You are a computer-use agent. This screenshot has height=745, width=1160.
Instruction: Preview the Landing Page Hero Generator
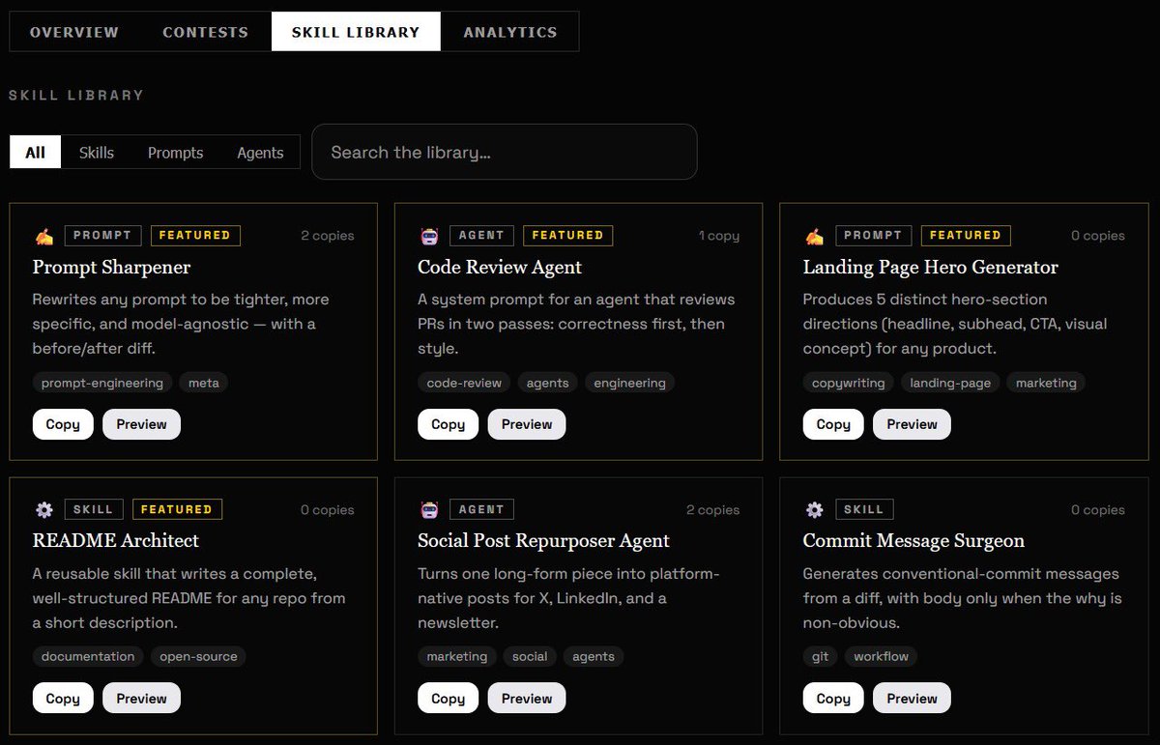[912, 424]
